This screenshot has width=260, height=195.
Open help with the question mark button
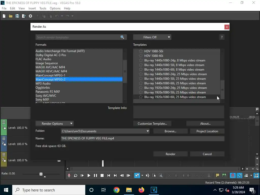point(222,37)
